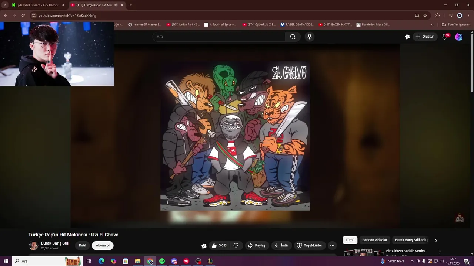The image size is (474, 266).
Task: Open BAZEN HAYAT bookmark
Action: 336,25
